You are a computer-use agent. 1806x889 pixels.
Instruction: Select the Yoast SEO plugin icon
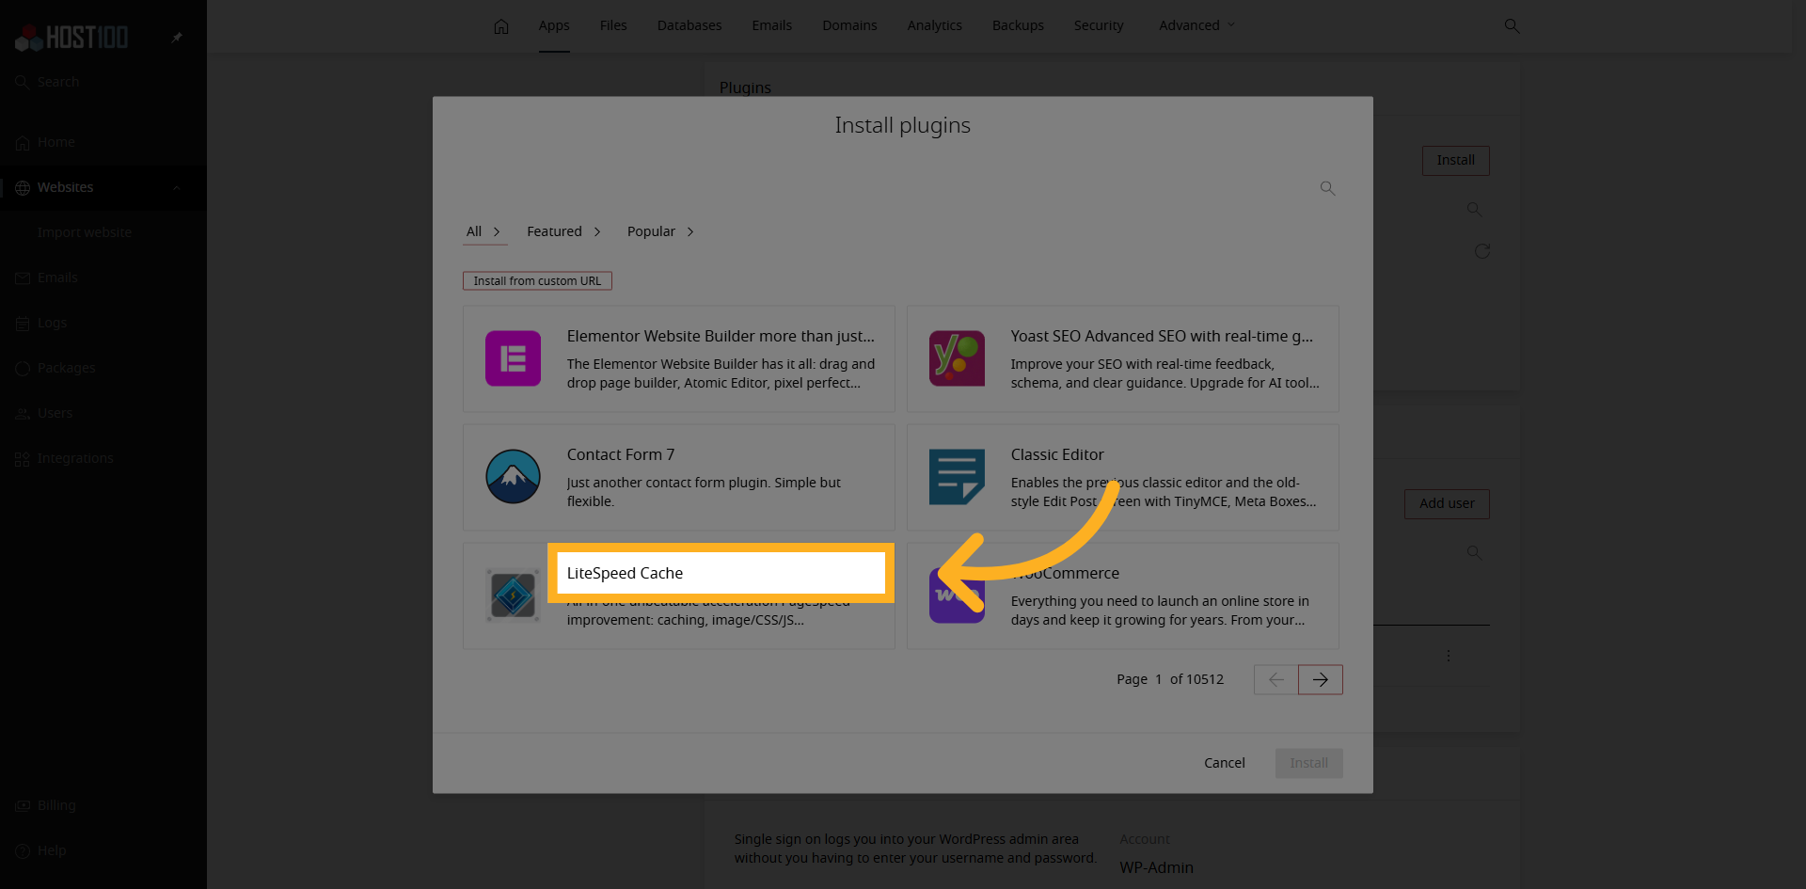pyautogui.click(x=957, y=358)
